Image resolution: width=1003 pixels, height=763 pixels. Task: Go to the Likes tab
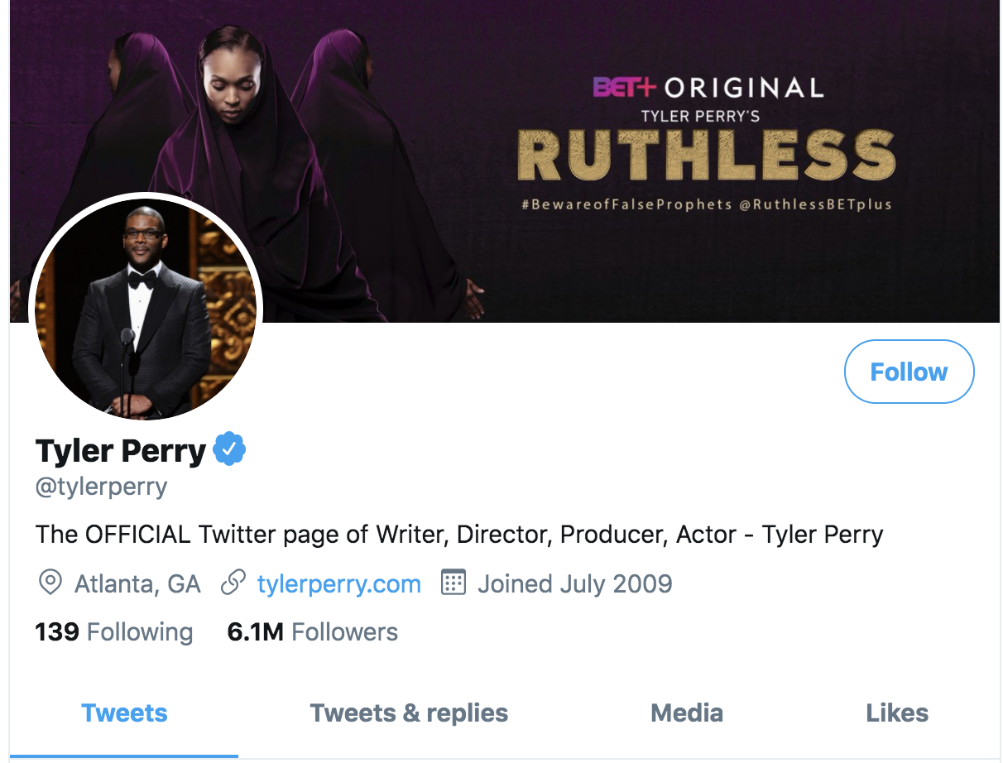click(x=897, y=713)
